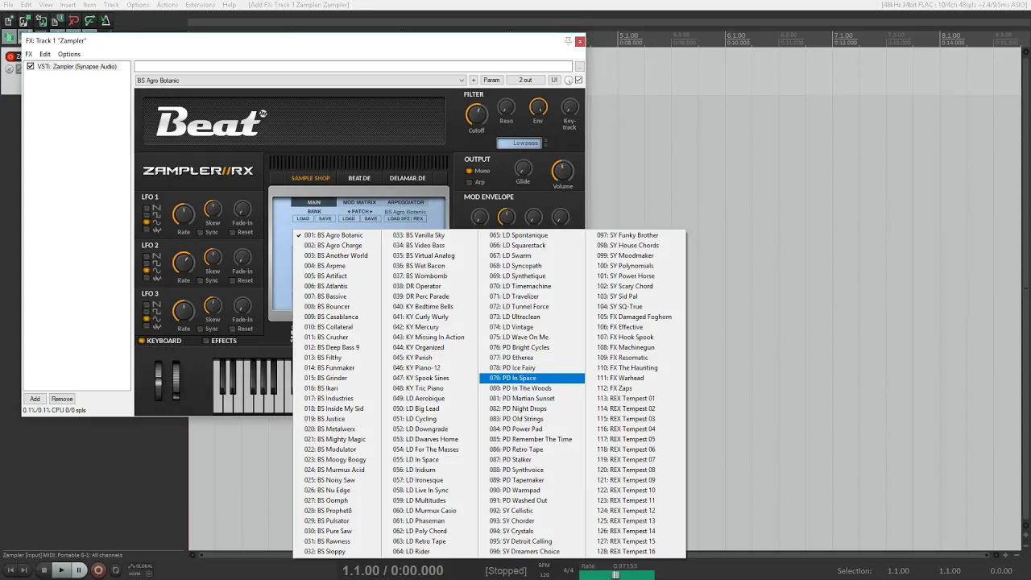Screen dimensions: 1031x580
Task: Open the FX menu in FX window
Action: [29, 54]
